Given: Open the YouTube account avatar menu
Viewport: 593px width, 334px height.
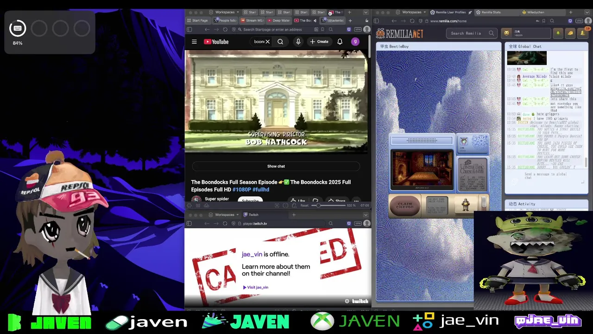Looking at the screenshot, I should [355, 42].
